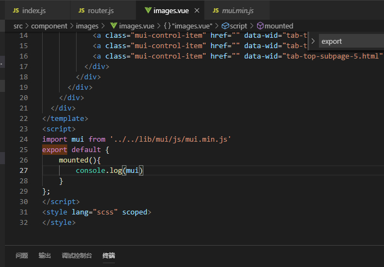Switch to 调试控制台 debug console tab

(x=77, y=256)
